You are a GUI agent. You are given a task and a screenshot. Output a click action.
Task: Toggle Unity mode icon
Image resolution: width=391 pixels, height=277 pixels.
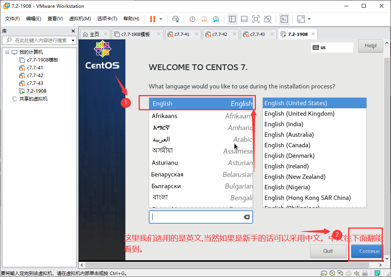pyautogui.click(x=268, y=19)
